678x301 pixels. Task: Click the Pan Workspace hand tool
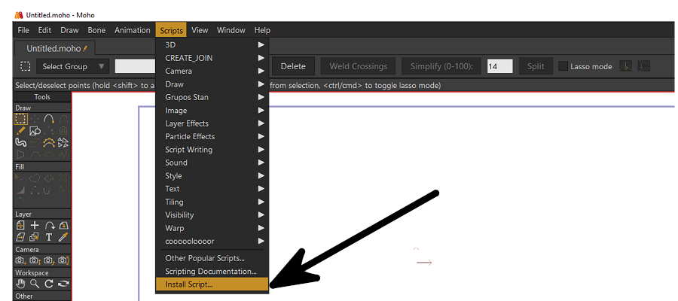coord(21,284)
